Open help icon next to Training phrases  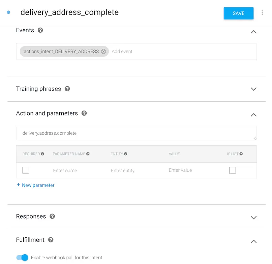tap(67, 89)
